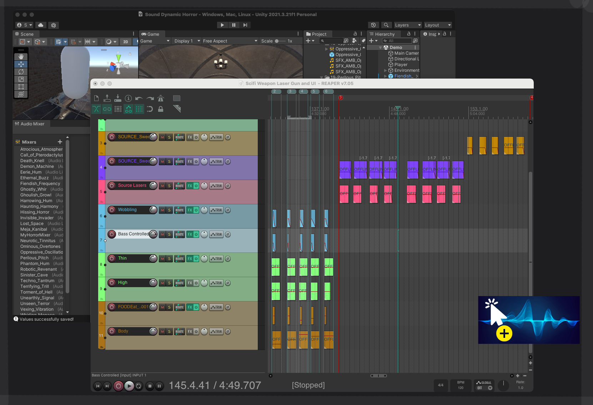
Task: Open Unity Layout dropdown
Action: point(438,25)
